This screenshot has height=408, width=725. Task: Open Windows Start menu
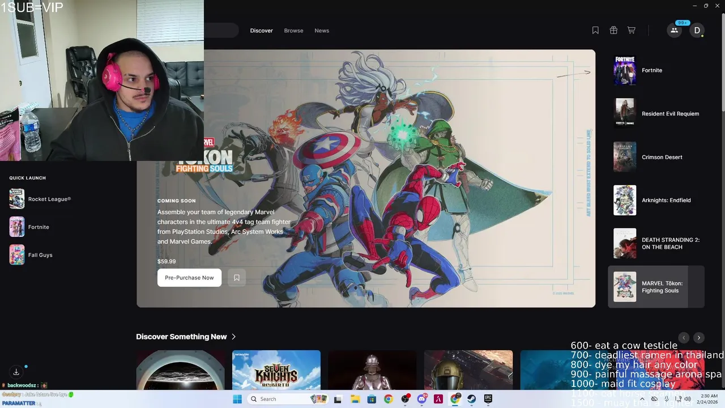pyautogui.click(x=237, y=399)
